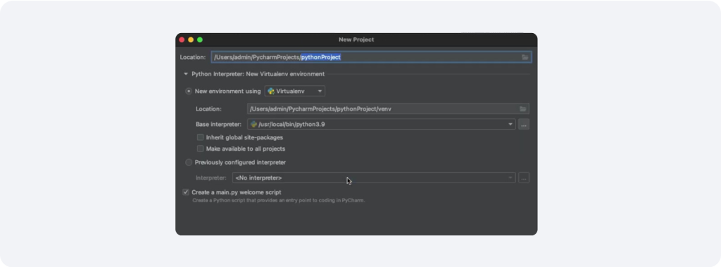Image resolution: width=721 pixels, height=267 pixels.
Task: Click inside the project Location path field
Action: 372,57
